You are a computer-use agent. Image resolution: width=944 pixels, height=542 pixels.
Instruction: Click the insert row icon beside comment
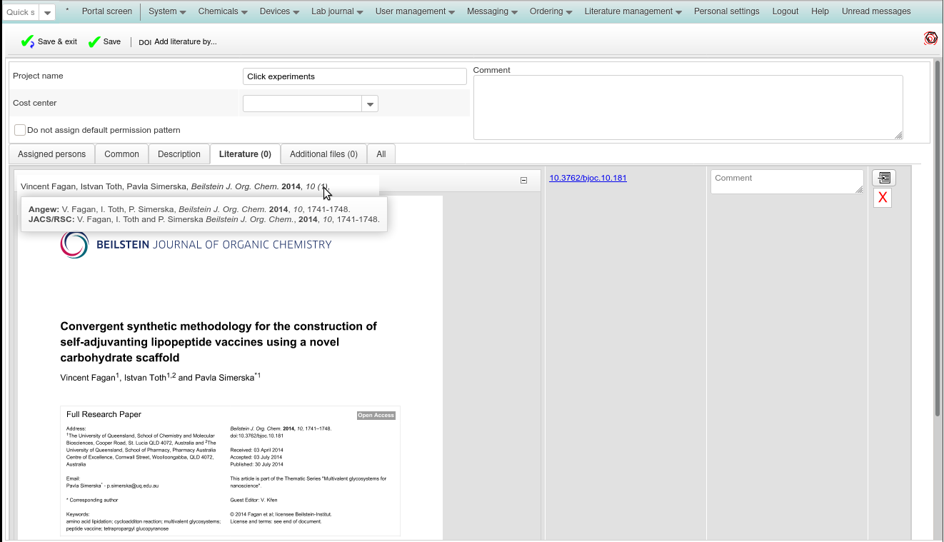883,178
